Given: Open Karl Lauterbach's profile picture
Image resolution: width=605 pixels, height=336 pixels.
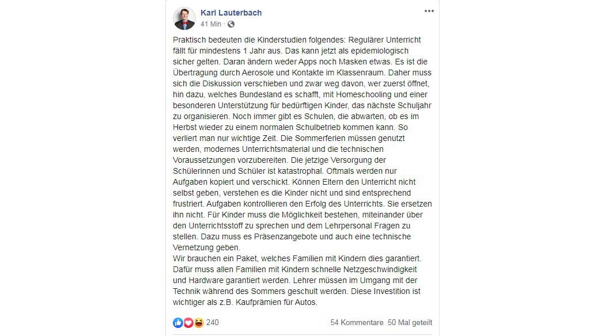Looking at the screenshot, I should point(184,18).
